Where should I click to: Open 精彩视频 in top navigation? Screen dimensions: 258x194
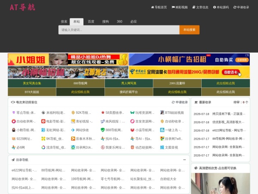click(179, 7)
